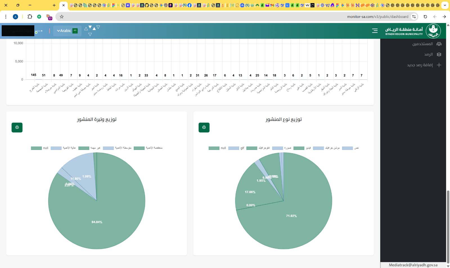The image size is (450, 268).
Task: Open الرصد in the sidebar
Action: pos(432,54)
